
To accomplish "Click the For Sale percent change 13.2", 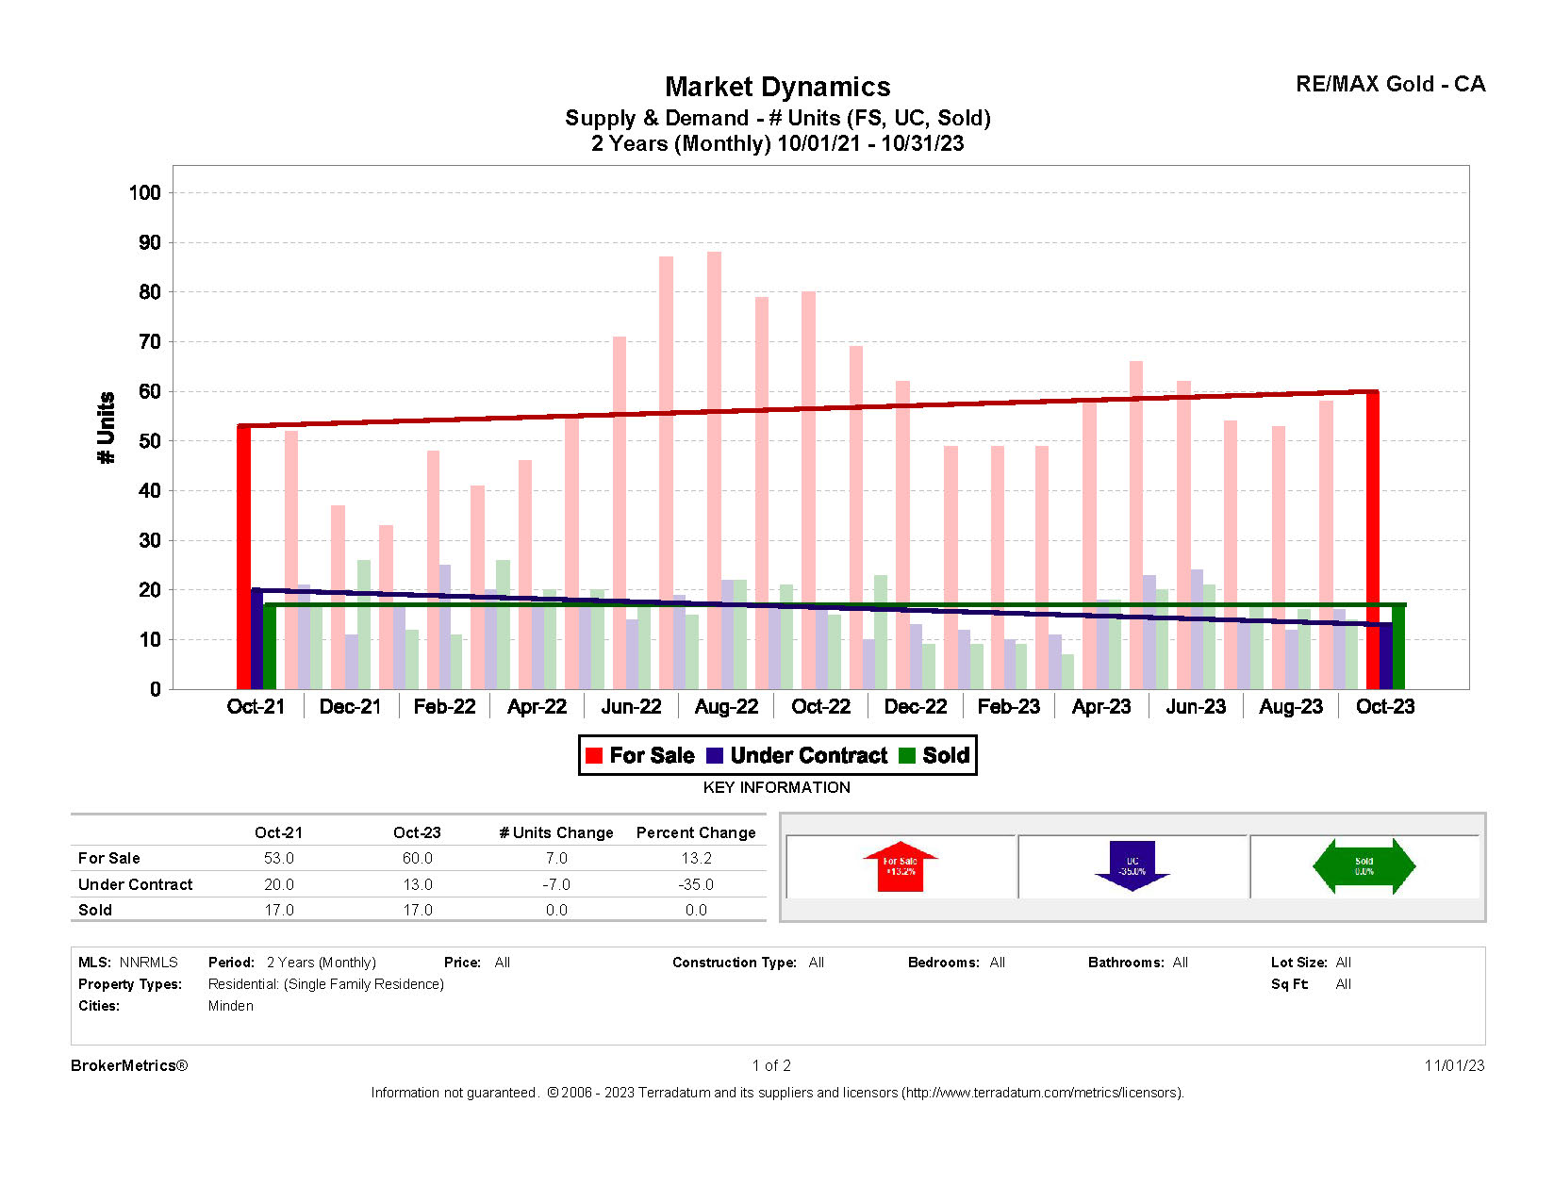I will [x=697, y=858].
